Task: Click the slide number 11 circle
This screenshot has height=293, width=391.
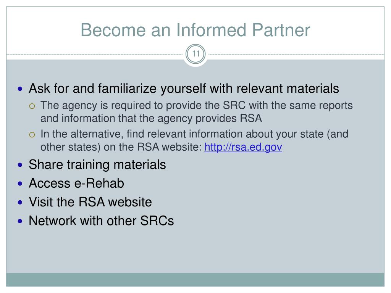Action: click(196, 54)
